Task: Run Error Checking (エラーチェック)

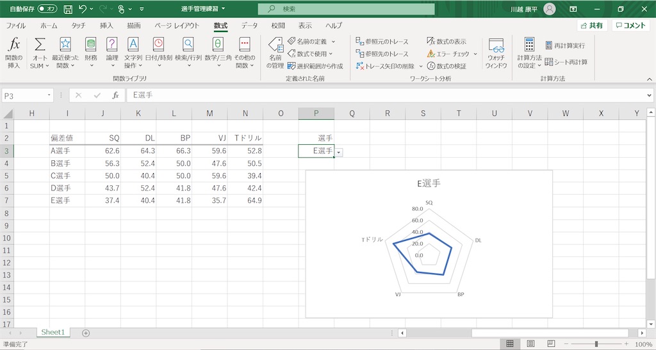Action: point(448,54)
